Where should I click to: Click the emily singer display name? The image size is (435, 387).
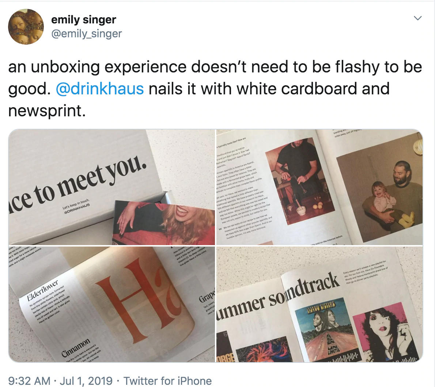coord(83,19)
